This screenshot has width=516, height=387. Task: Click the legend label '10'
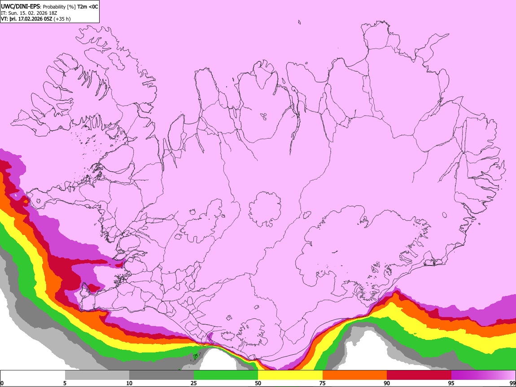point(129,383)
